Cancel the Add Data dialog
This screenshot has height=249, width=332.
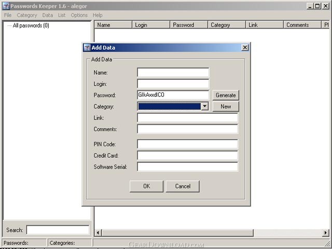(x=183, y=186)
